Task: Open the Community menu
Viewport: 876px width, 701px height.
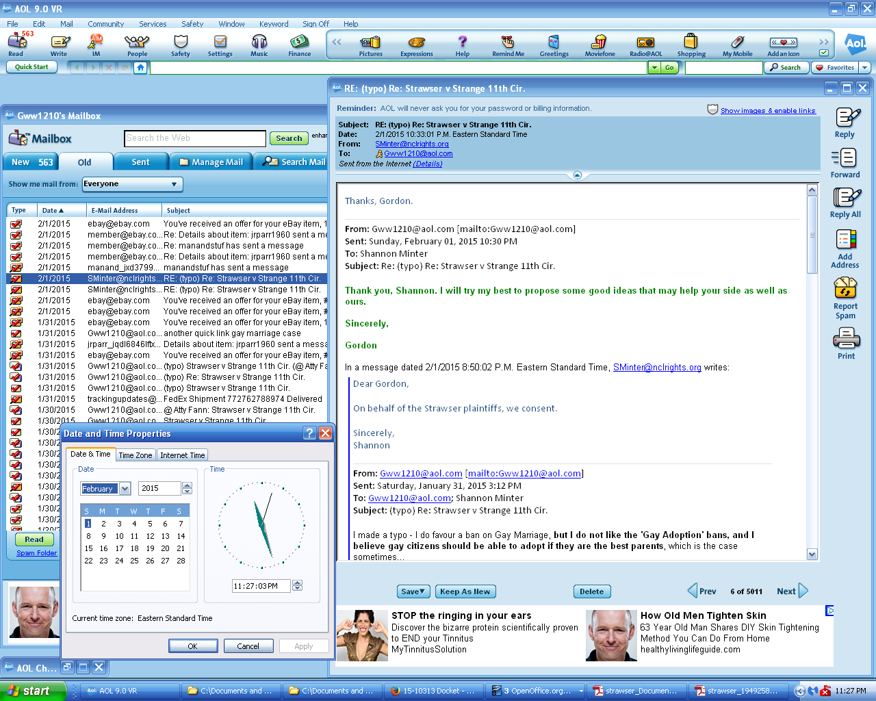Action: click(105, 23)
